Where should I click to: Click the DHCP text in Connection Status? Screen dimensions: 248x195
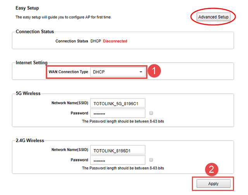coord(96,41)
